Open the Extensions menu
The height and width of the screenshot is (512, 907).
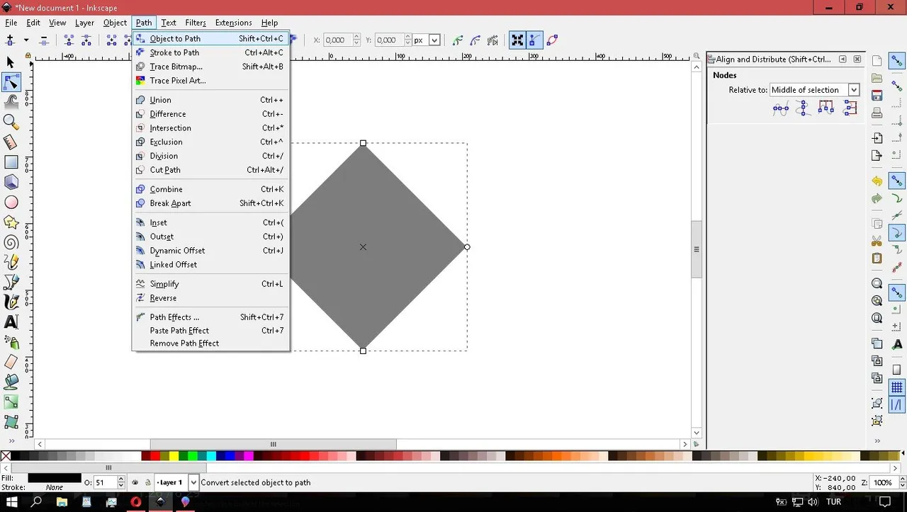(233, 23)
